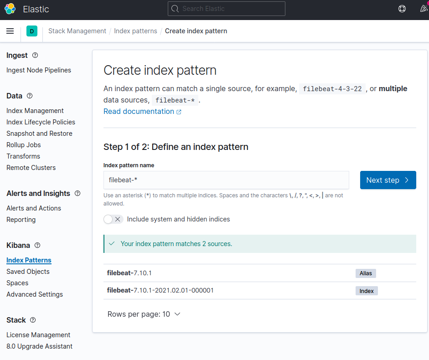Viewport: 429px width, 360px height.
Task: Open Saved Objects in sidebar
Action: click(28, 272)
